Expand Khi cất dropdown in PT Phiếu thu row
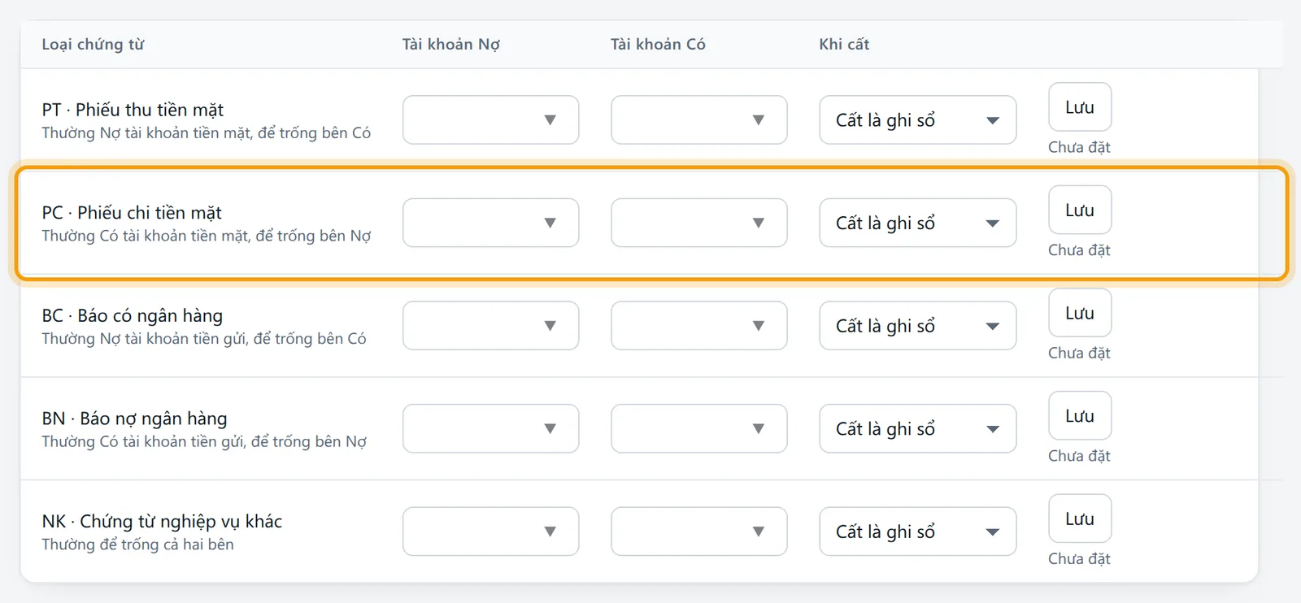This screenshot has height=603, width=1301. pyautogui.click(x=917, y=120)
